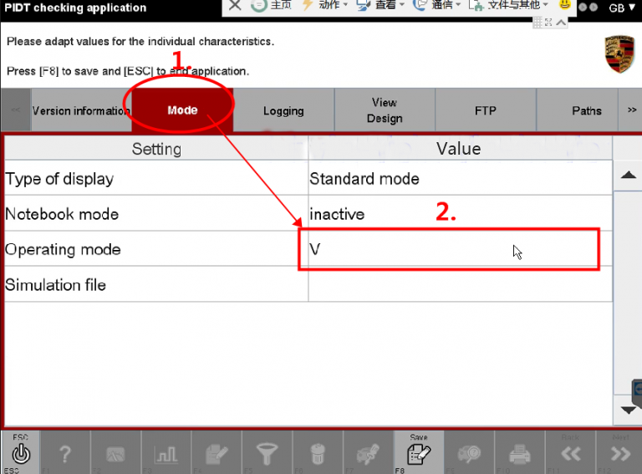
Task: Select the Notebook mode inactive value
Action: [460, 214]
